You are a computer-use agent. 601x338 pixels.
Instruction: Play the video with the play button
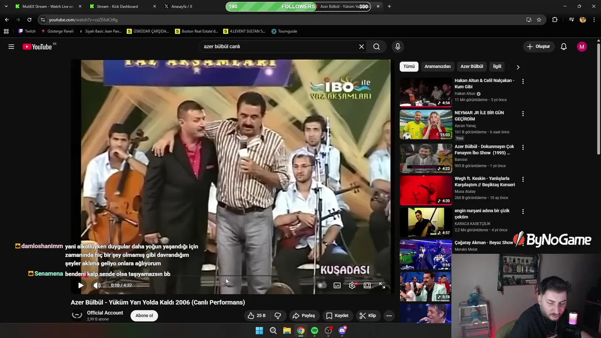coord(81,285)
